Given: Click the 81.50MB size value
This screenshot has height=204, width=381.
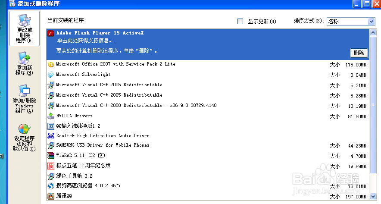Looking at the screenshot, I should (357, 117).
